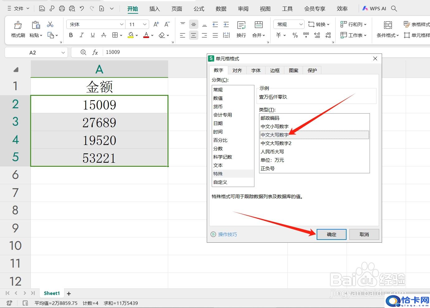Screen dimensions: 430x308
Task: Toggle Bold formatting
Action: [71, 35]
